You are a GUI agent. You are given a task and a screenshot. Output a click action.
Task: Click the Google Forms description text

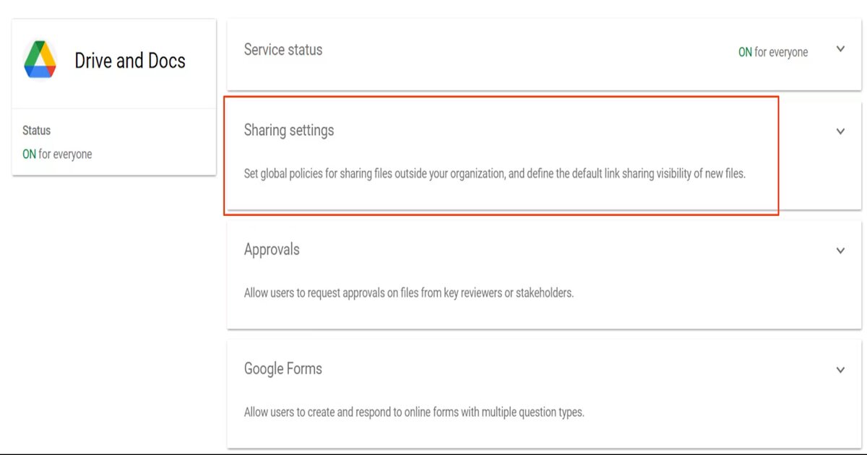[x=414, y=412]
